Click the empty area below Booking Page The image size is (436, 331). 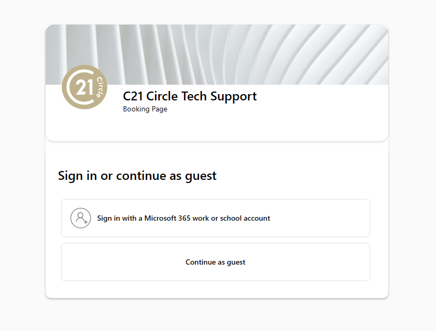point(210,127)
